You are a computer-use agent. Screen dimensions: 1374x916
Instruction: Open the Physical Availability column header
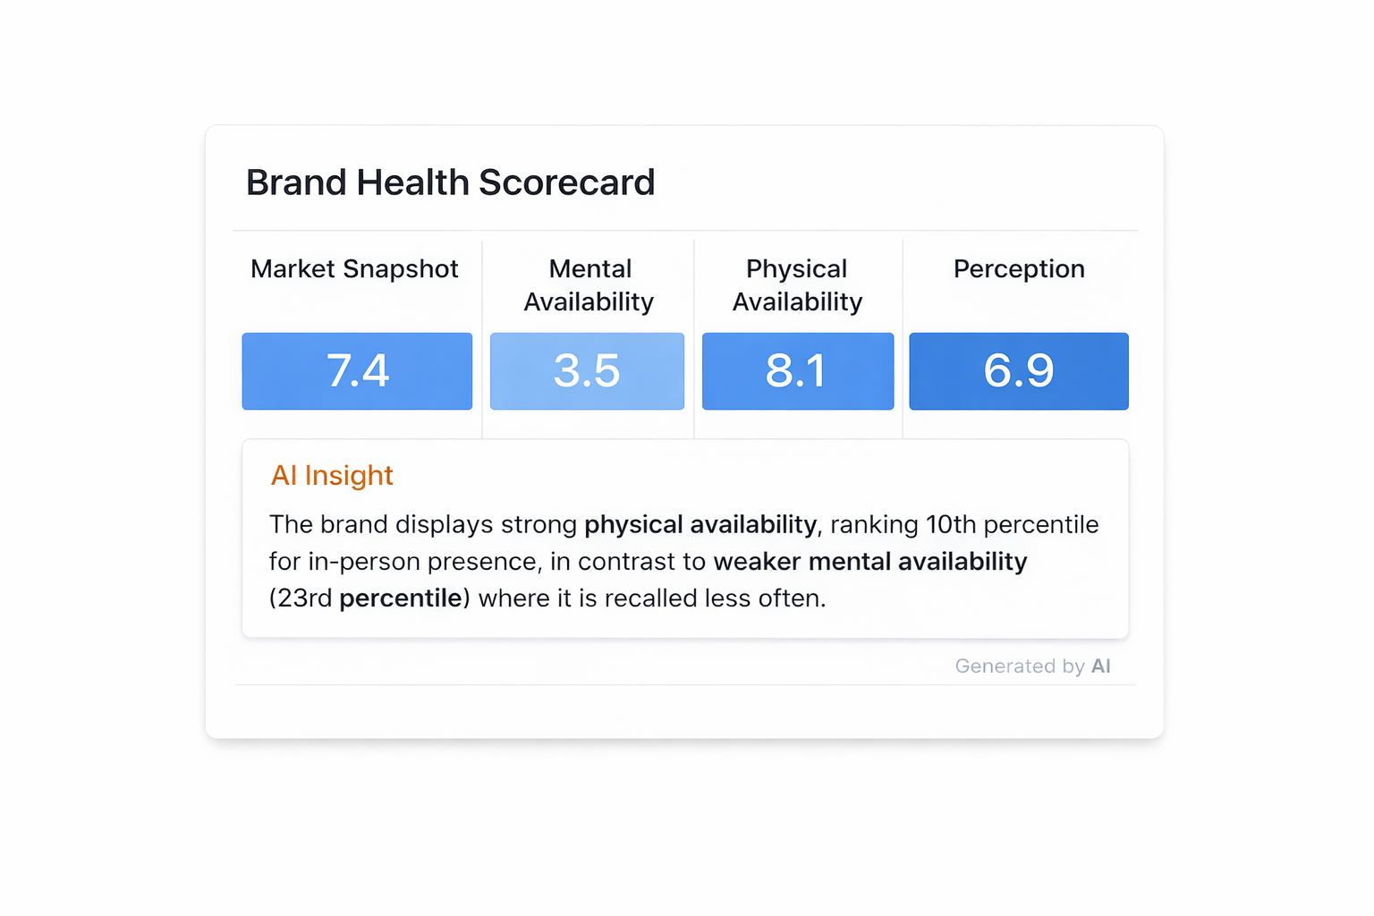click(x=797, y=285)
